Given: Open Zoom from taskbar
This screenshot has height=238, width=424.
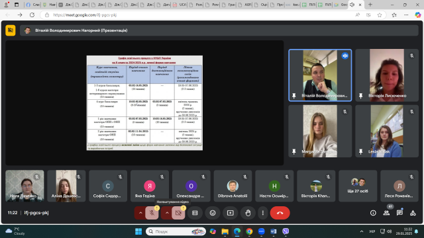Looking at the screenshot, I should click(261, 231).
